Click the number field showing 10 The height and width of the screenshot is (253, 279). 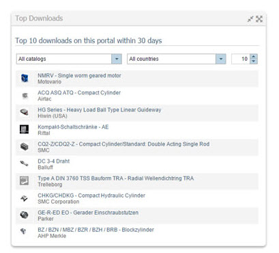[241, 59]
